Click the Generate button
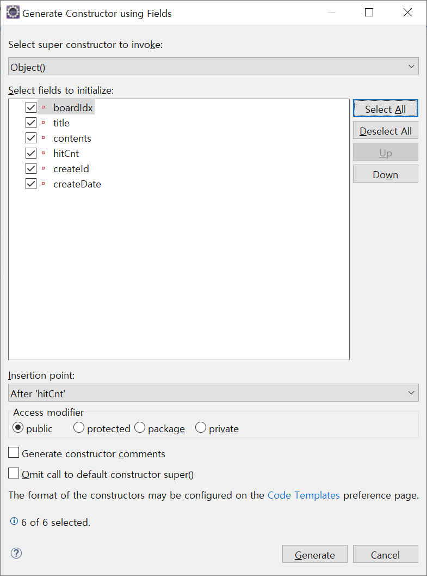This screenshot has width=427, height=576. (315, 554)
